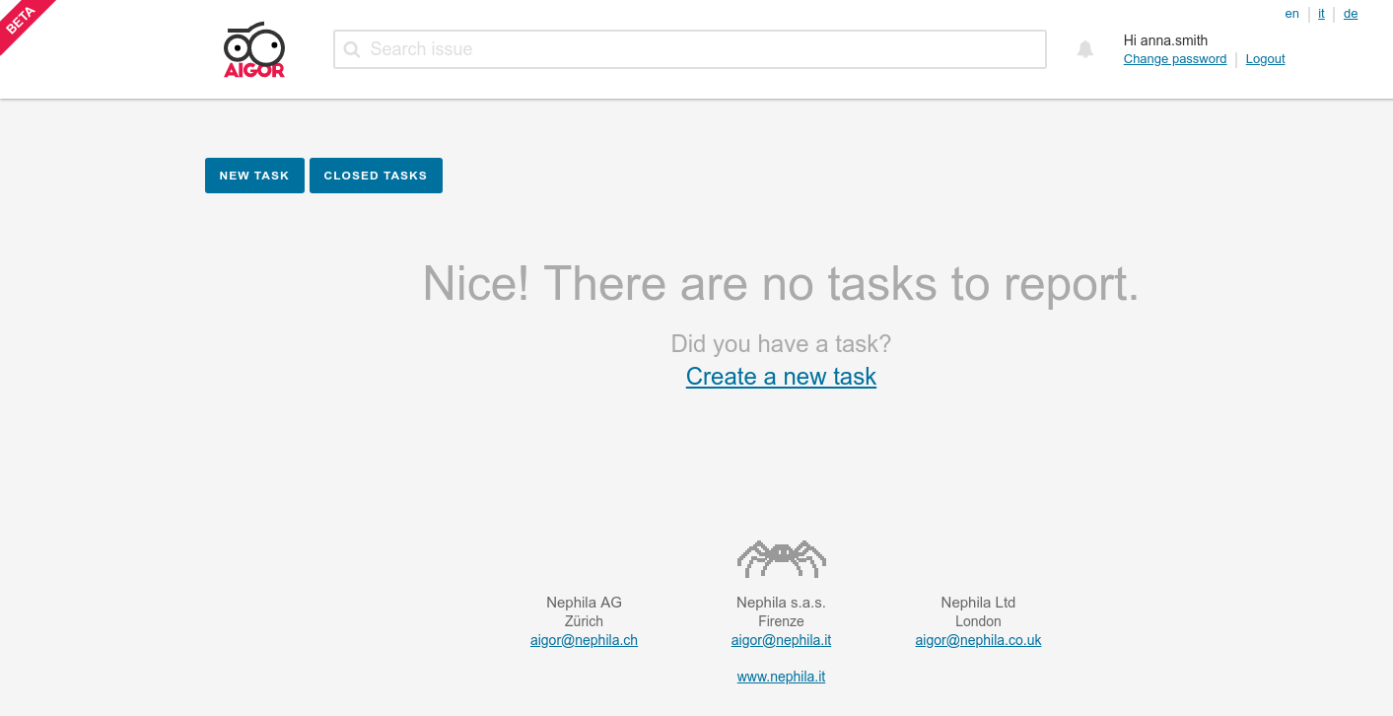Image resolution: width=1393 pixels, height=716 pixels.
Task: Click the London label
Action: click(x=978, y=621)
